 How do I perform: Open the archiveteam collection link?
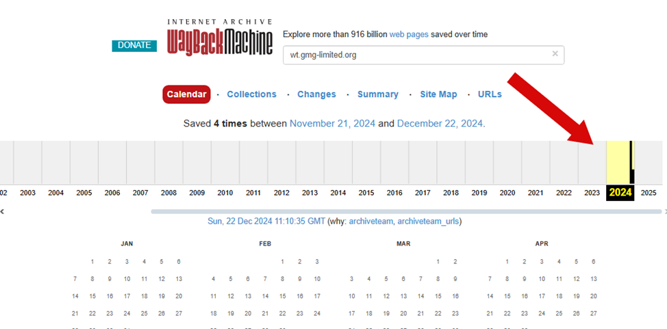371,222
